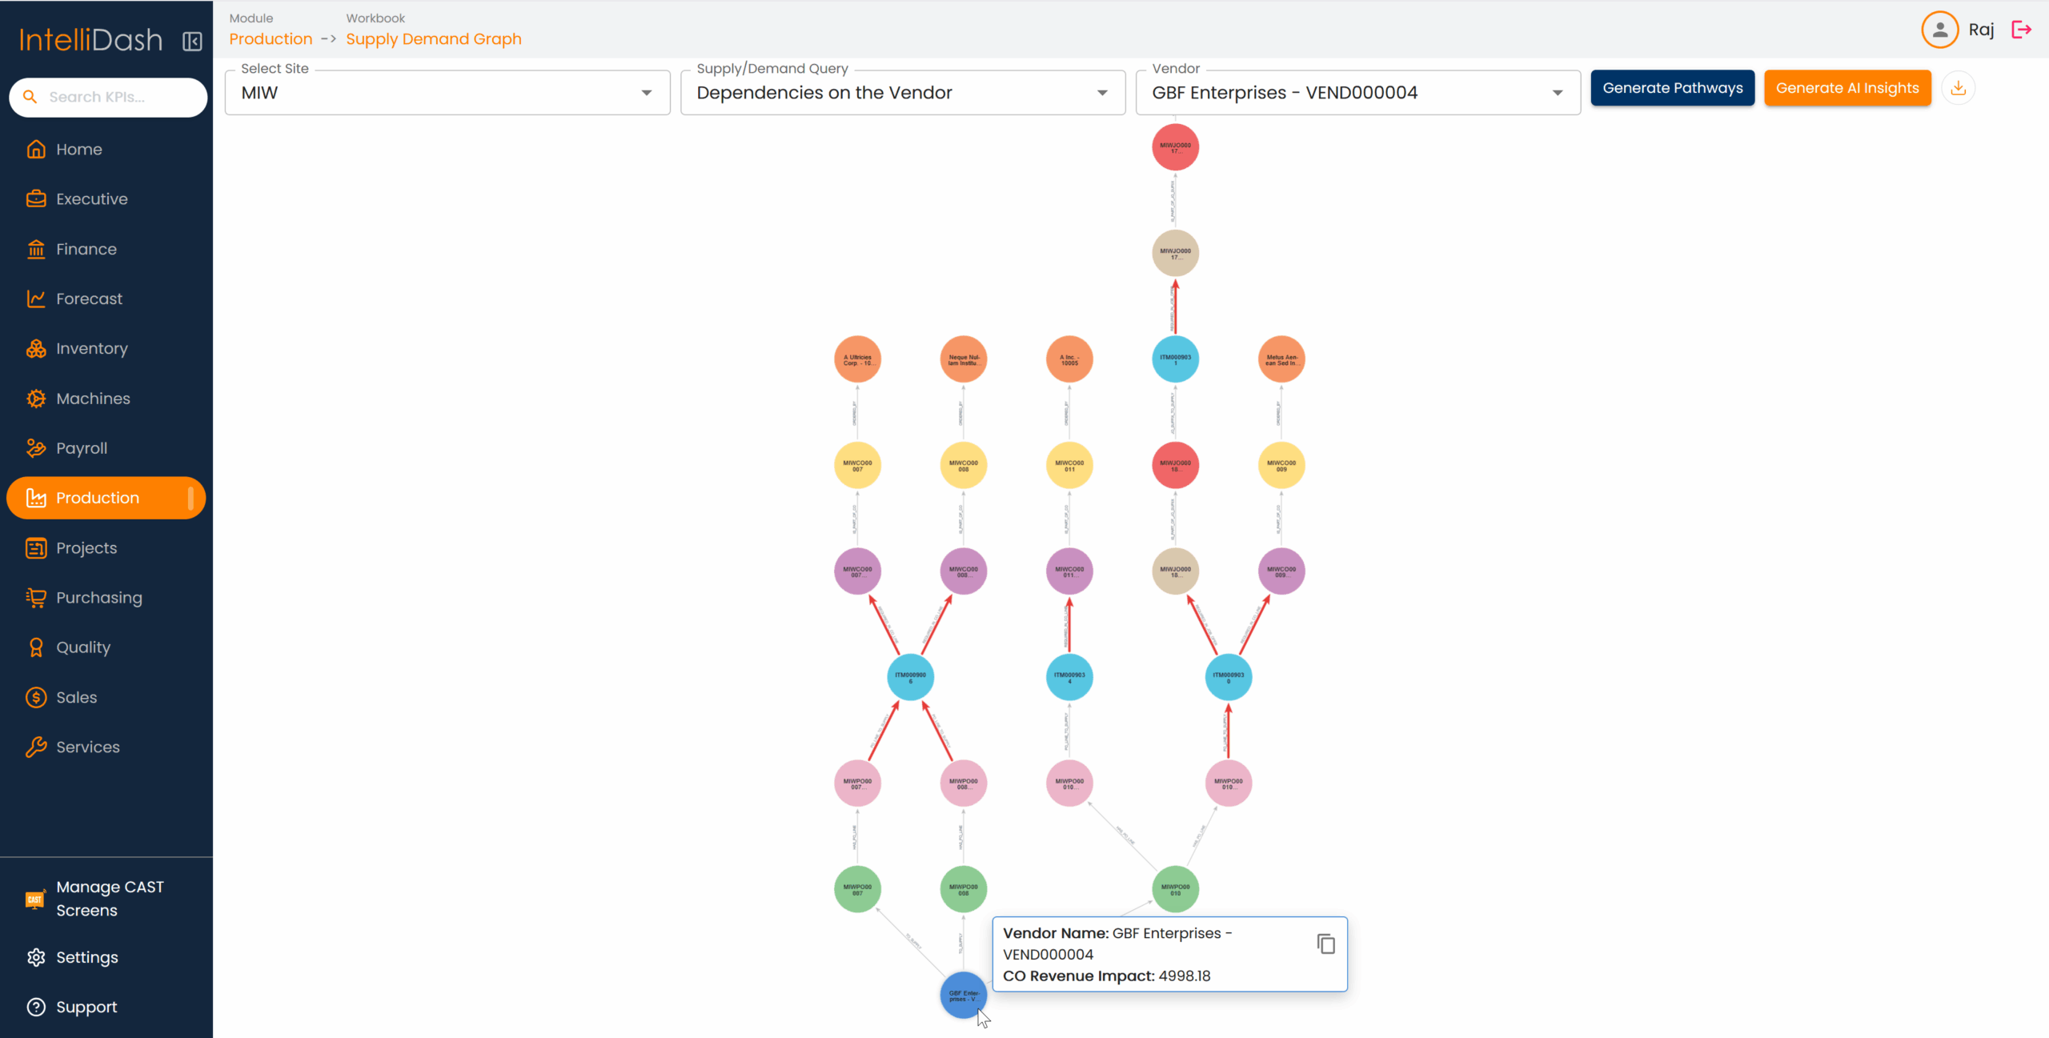2049x1038 pixels.
Task: Open the Purchasing module
Action: (98, 598)
